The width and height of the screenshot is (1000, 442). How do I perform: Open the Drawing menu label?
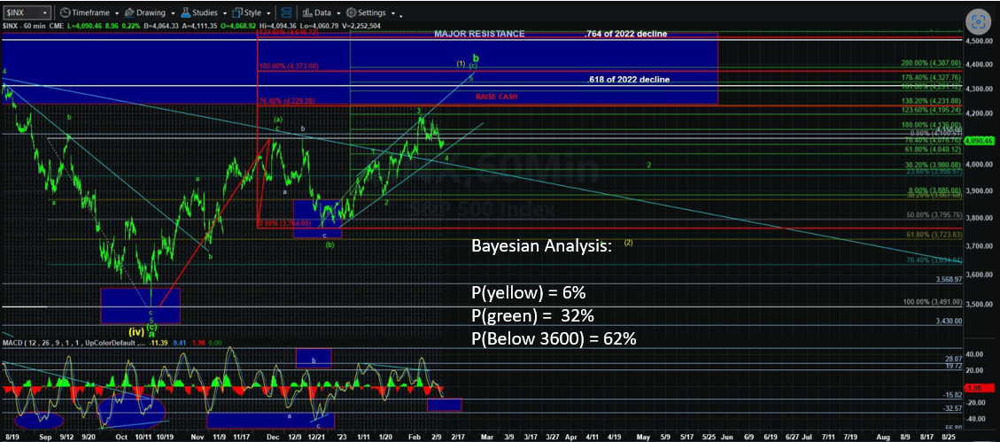(151, 13)
